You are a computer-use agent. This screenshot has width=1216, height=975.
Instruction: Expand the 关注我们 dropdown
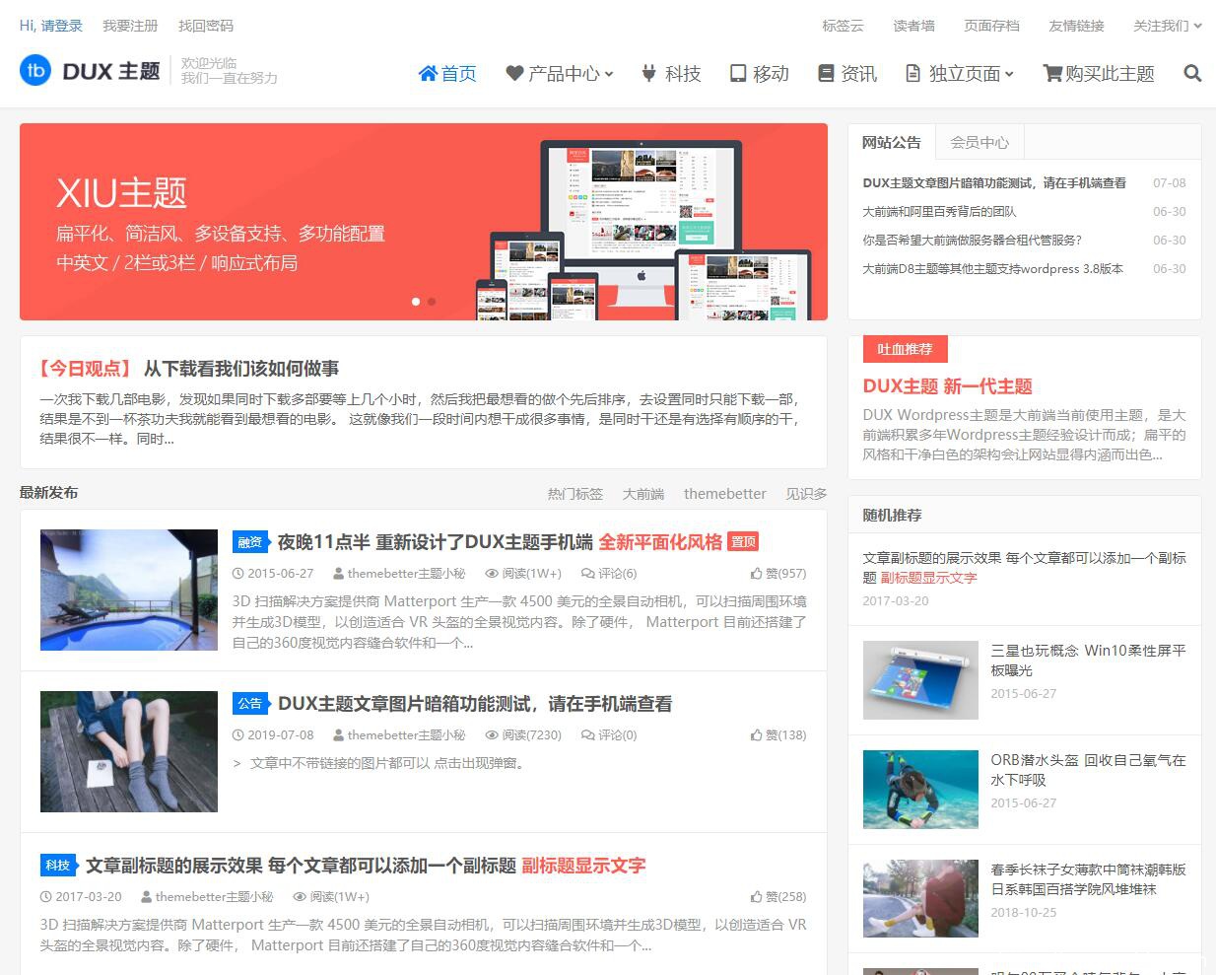(1168, 26)
